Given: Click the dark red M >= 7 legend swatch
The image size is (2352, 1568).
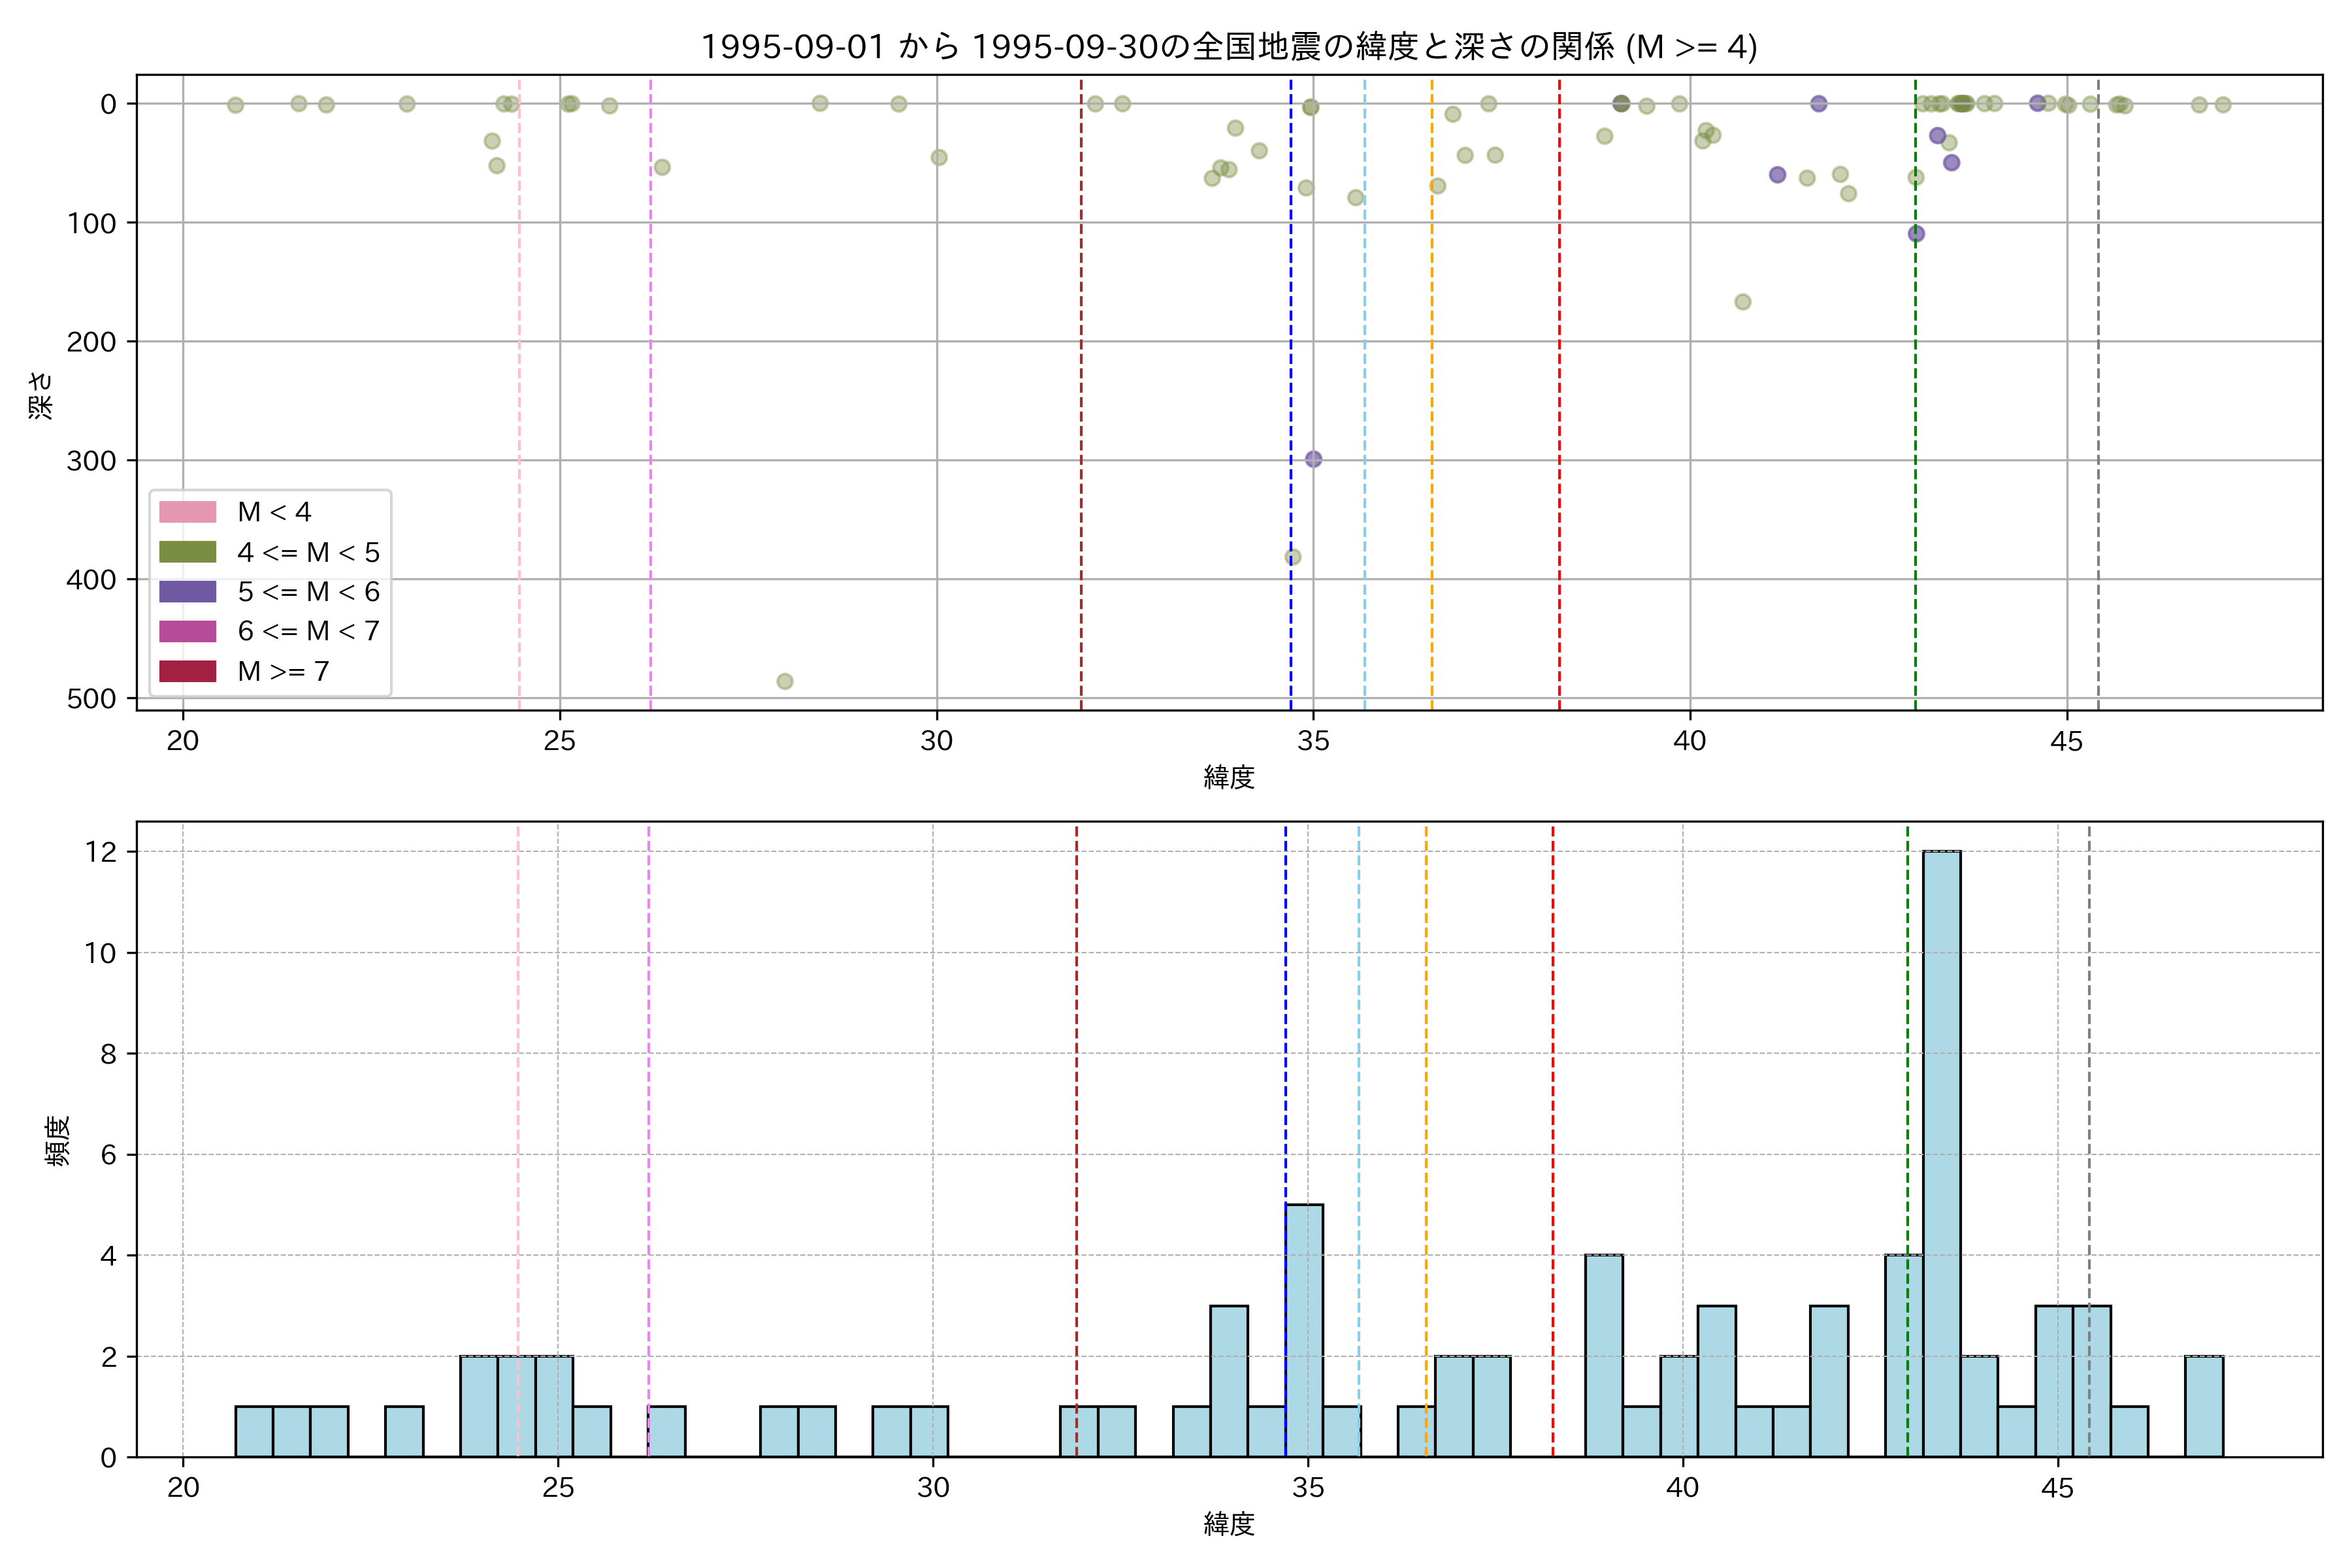Looking at the screenshot, I should click(x=187, y=671).
